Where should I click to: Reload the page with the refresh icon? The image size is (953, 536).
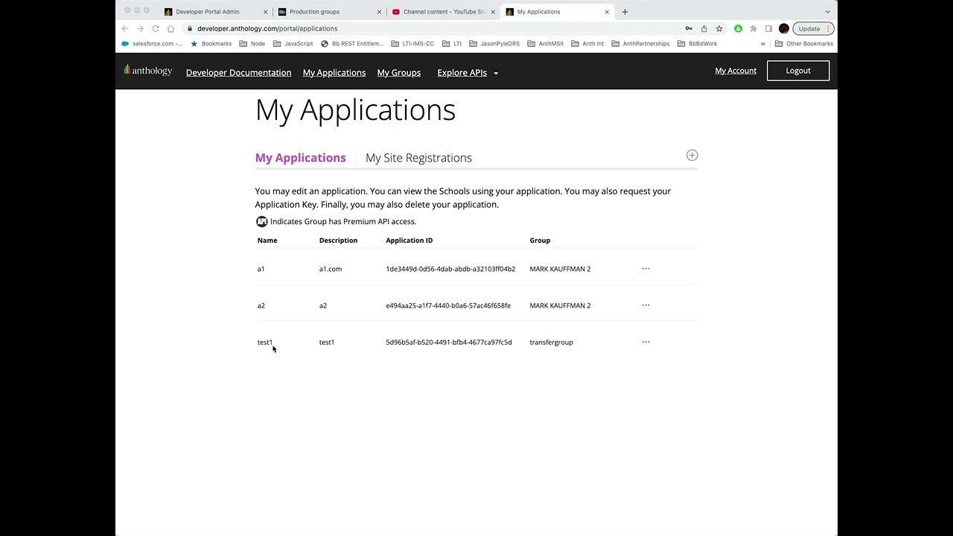pyautogui.click(x=156, y=28)
